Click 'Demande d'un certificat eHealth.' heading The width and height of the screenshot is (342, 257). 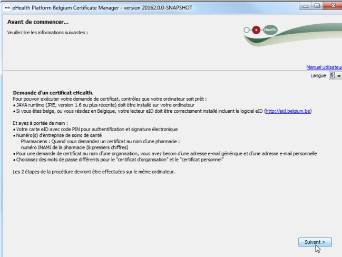(53, 93)
